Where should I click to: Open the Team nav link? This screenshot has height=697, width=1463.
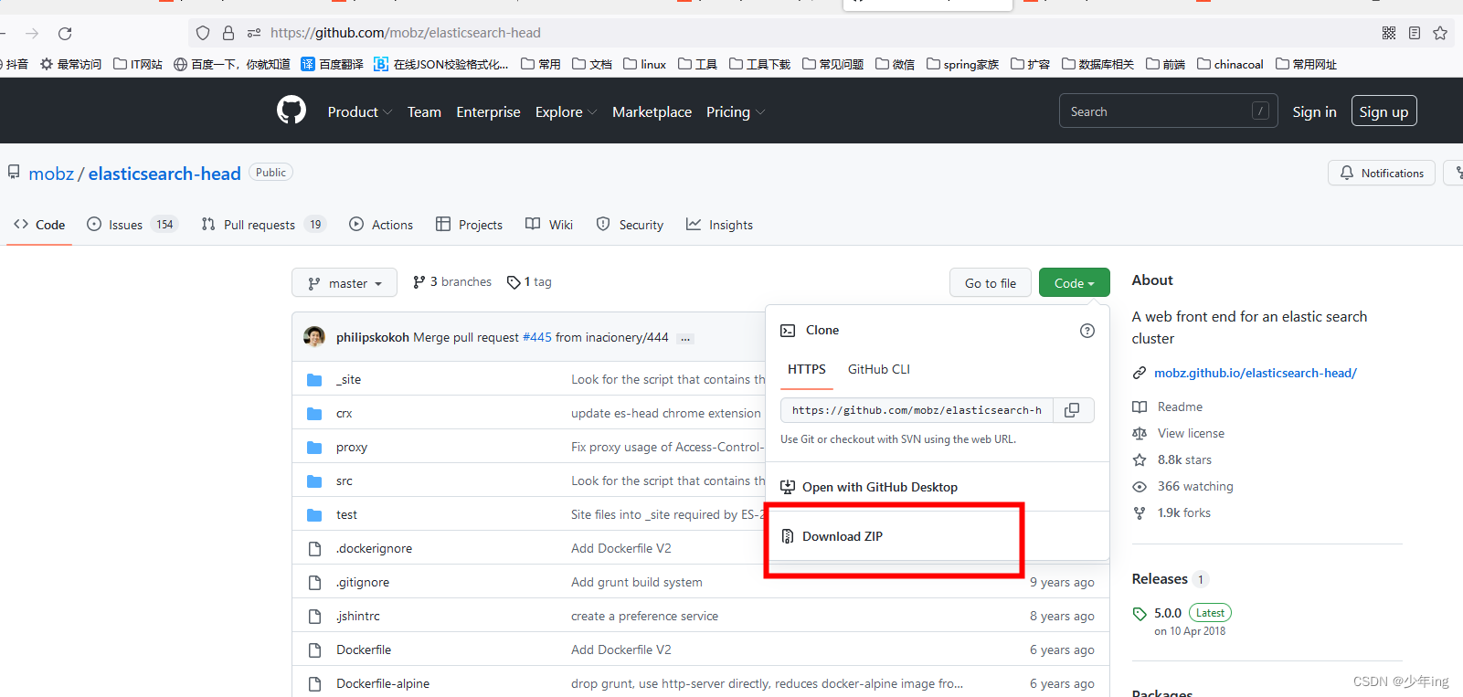coord(424,111)
